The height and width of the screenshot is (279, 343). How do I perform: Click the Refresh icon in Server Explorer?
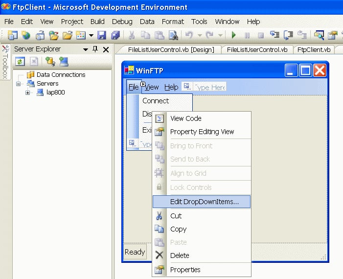click(x=20, y=62)
